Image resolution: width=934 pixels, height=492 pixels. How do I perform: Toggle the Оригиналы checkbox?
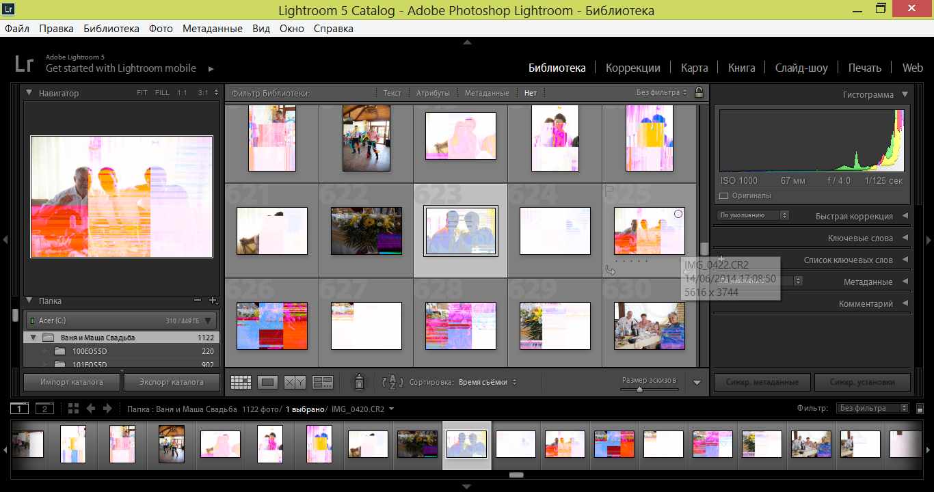click(725, 196)
